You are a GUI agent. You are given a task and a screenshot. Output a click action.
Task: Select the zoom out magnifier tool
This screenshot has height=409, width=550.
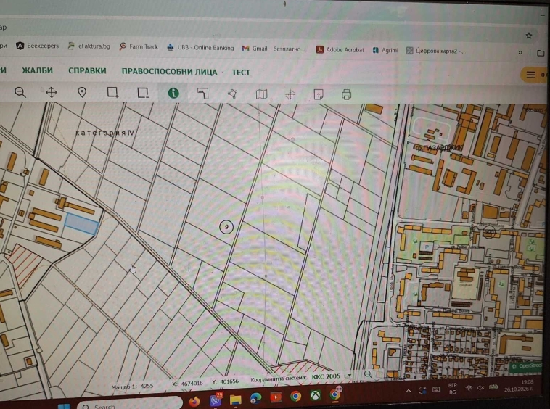pyautogui.click(x=20, y=92)
